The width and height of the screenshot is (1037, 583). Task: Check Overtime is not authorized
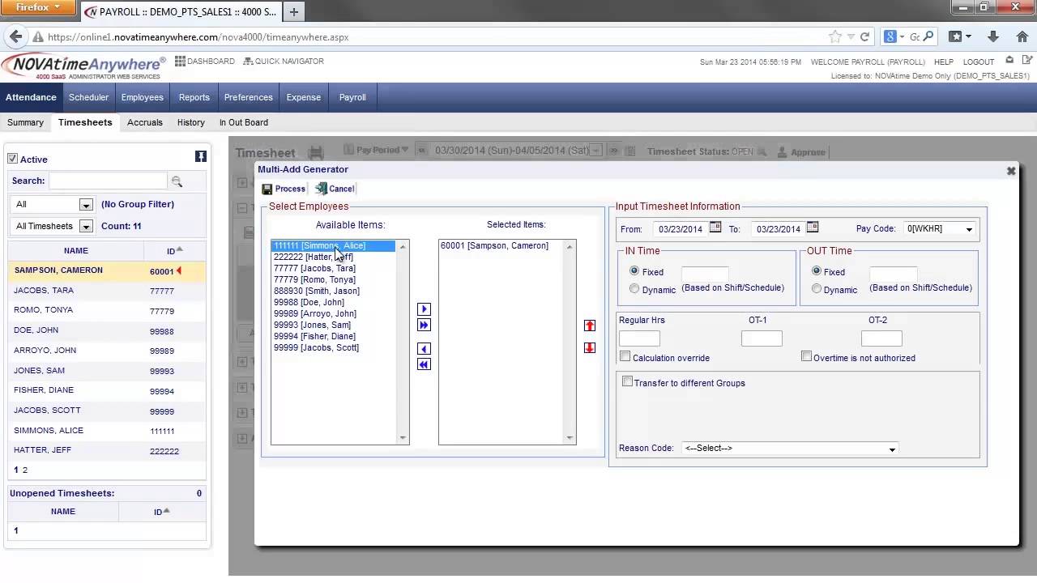click(806, 356)
